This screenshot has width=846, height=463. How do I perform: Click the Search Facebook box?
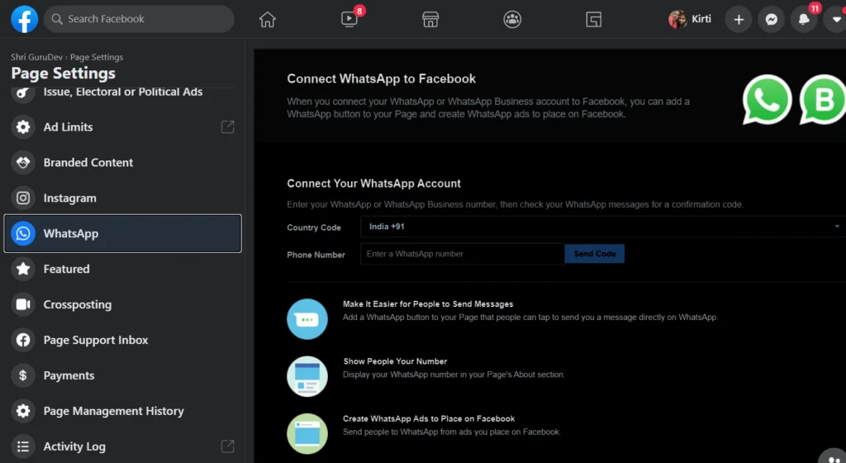(x=139, y=19)
